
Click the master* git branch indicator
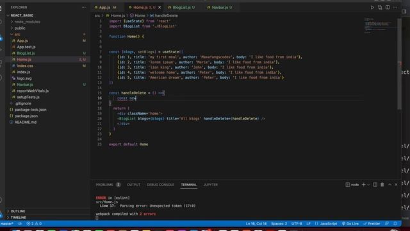click(x=7, y=224)
